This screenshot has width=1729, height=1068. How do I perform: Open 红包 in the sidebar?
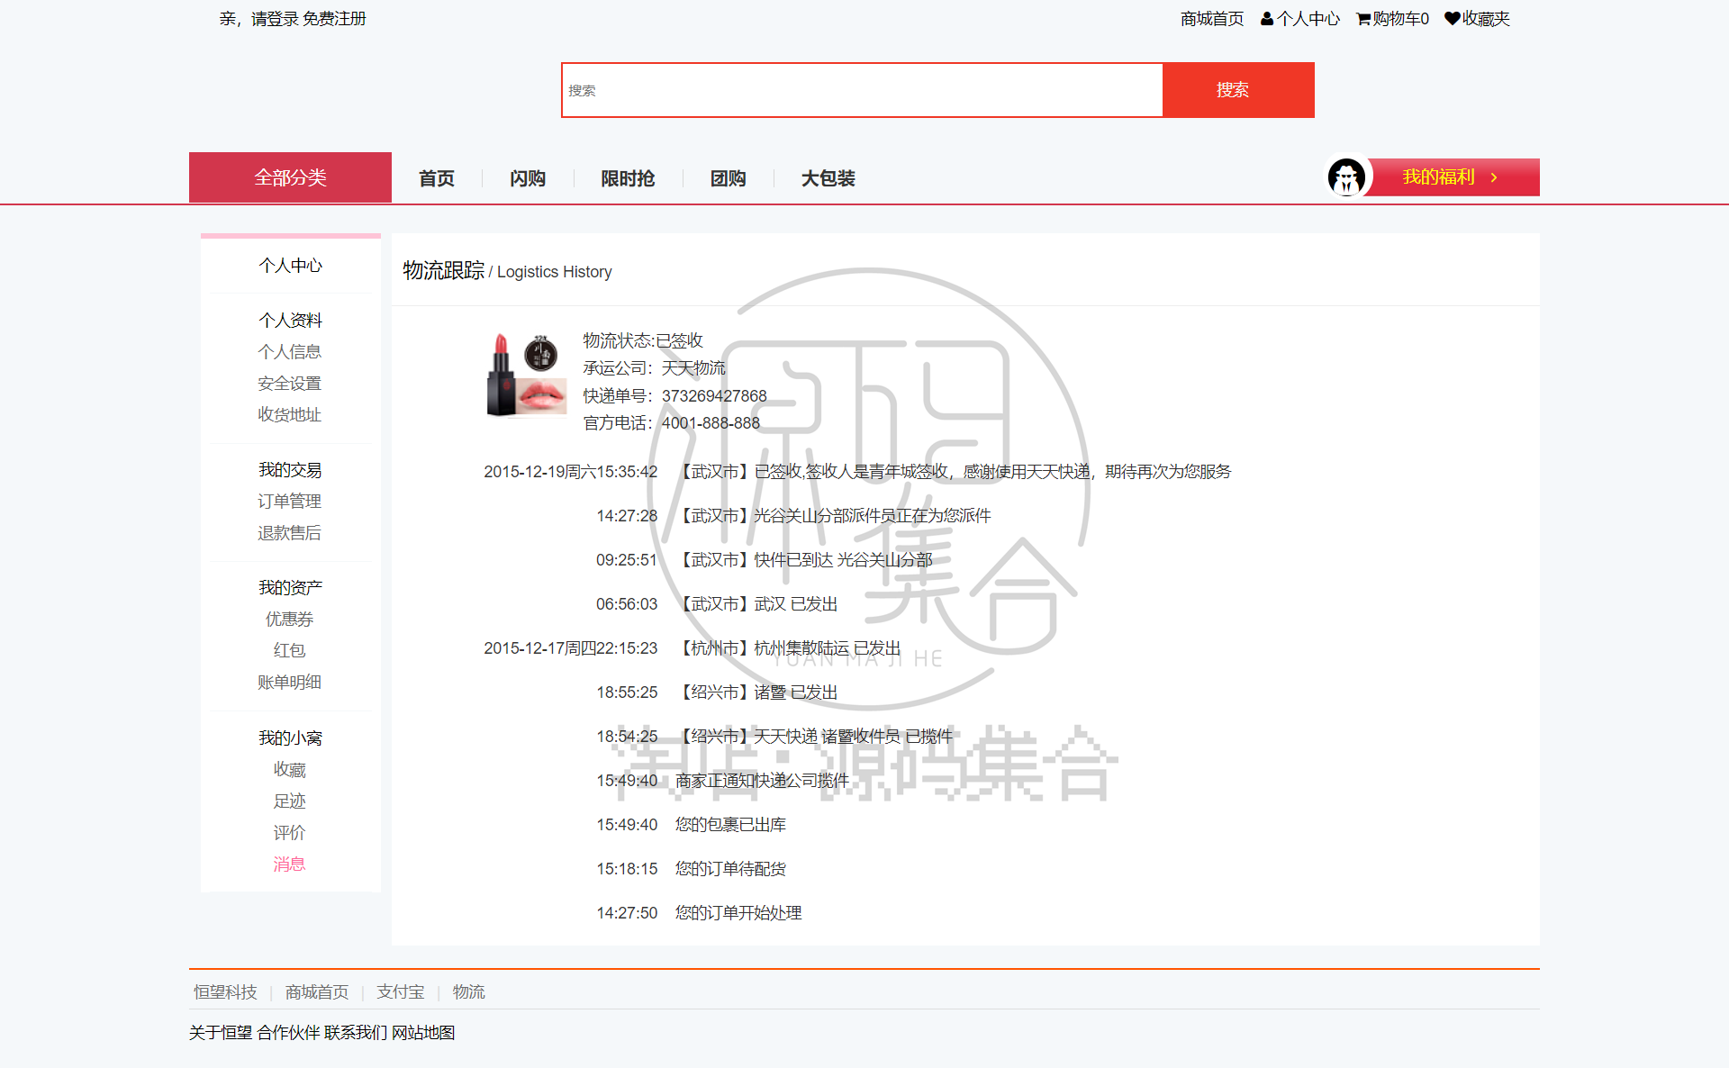tap(290, 650)
